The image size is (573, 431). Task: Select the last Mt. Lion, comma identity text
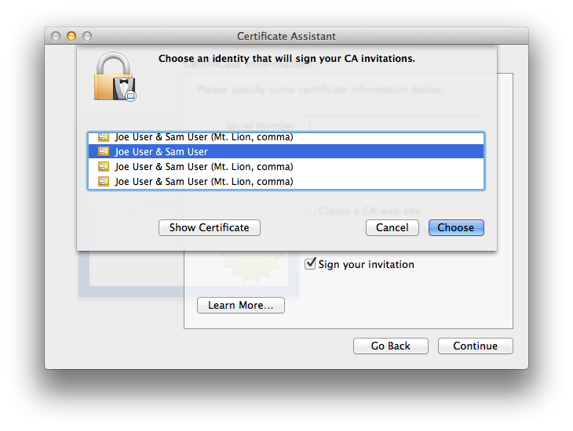(204, 182)
